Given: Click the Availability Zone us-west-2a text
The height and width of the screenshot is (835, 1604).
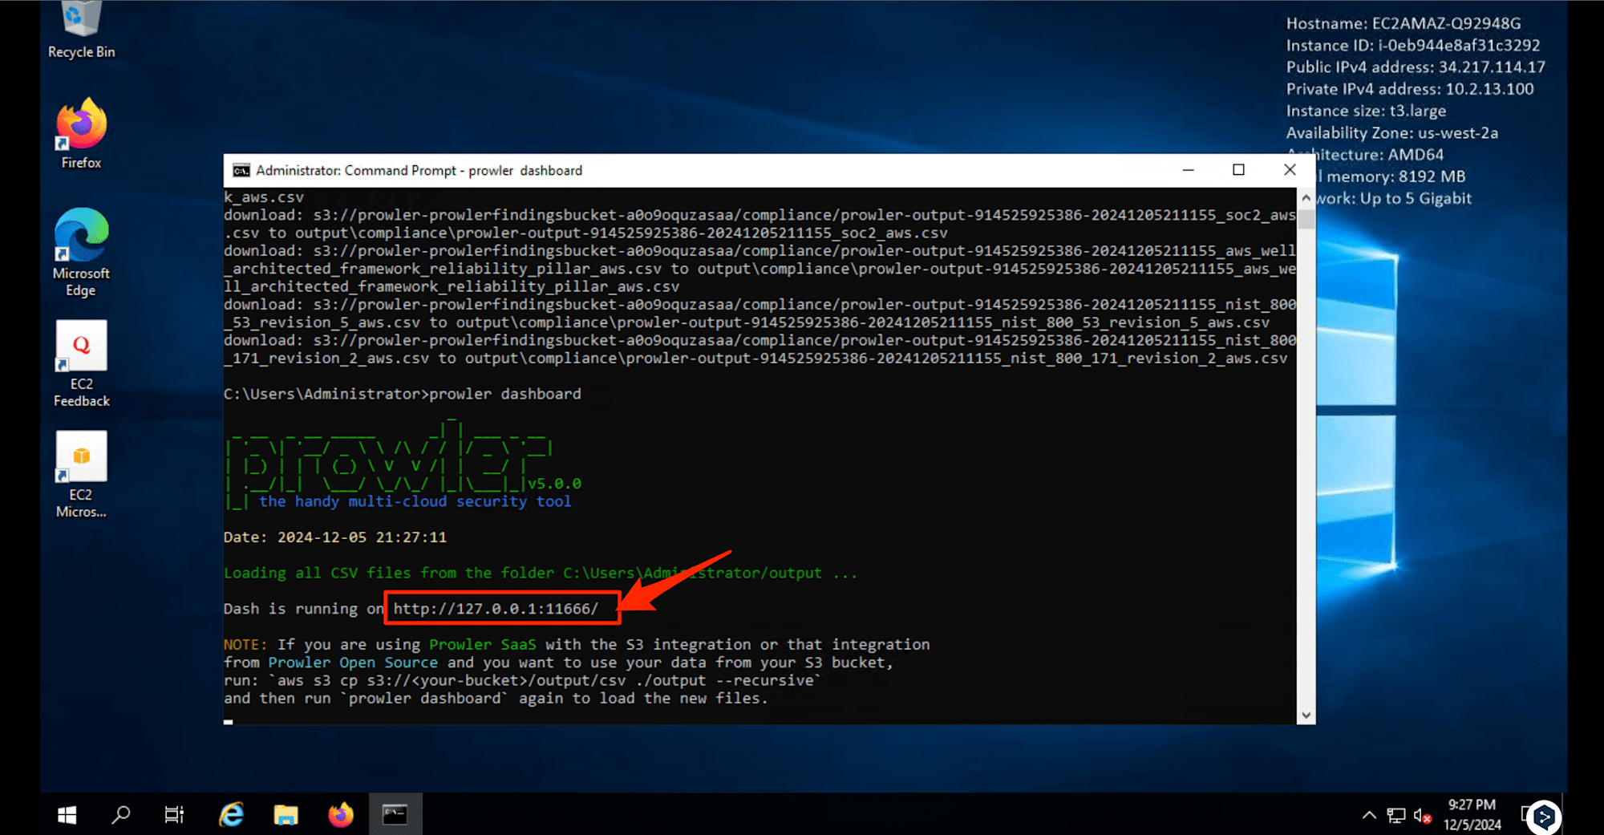Looking at the screenshot, I should click(1392, 133).
